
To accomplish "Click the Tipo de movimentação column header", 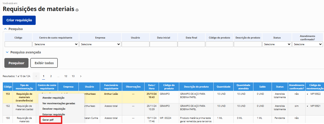I will [25, 87].
